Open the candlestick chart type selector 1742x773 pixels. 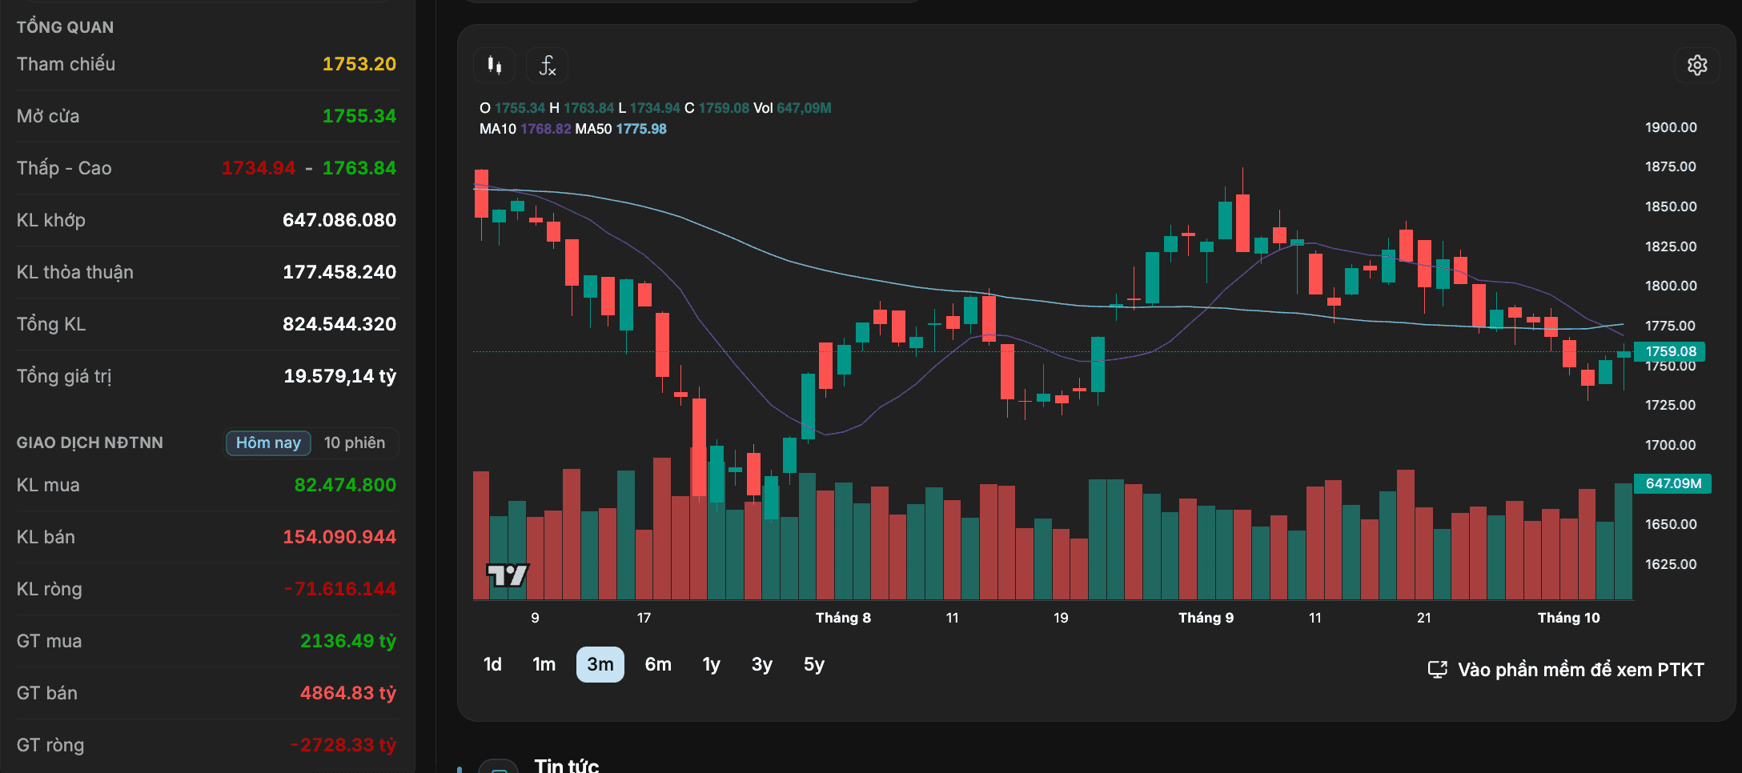[x=495, y=66]
